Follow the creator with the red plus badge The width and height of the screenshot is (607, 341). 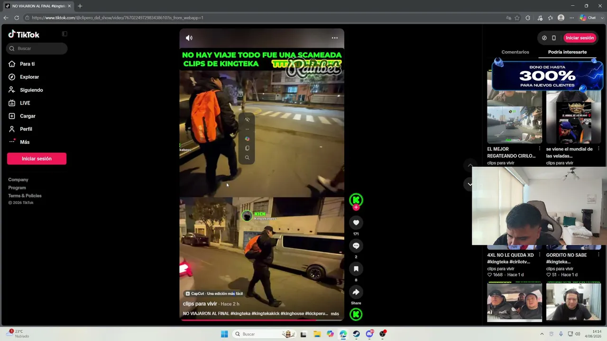[x=356, y=207]
